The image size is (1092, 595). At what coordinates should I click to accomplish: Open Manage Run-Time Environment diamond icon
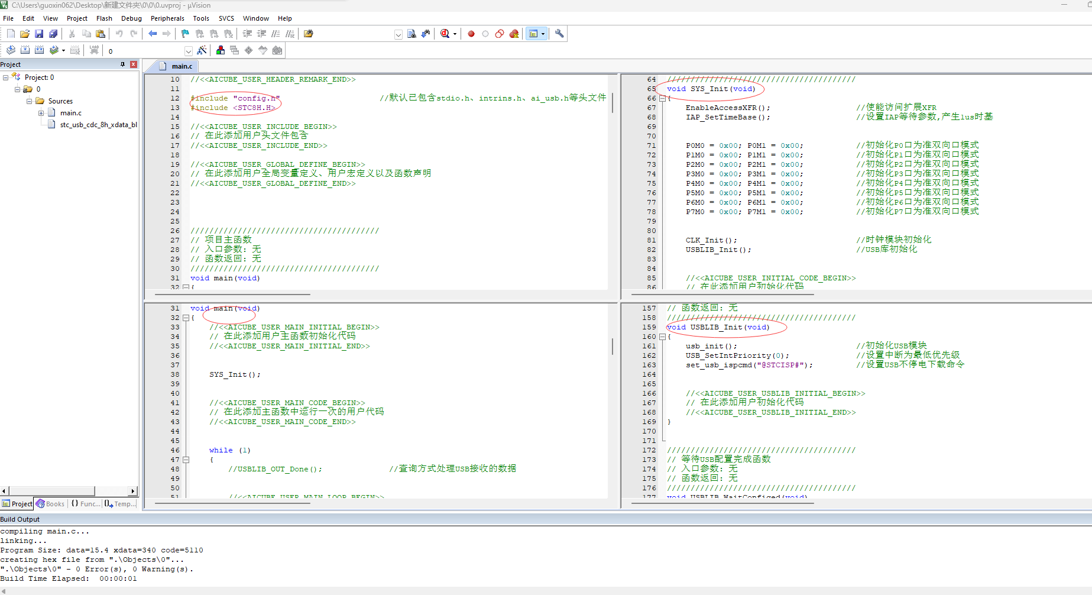(x=249, y=50)
